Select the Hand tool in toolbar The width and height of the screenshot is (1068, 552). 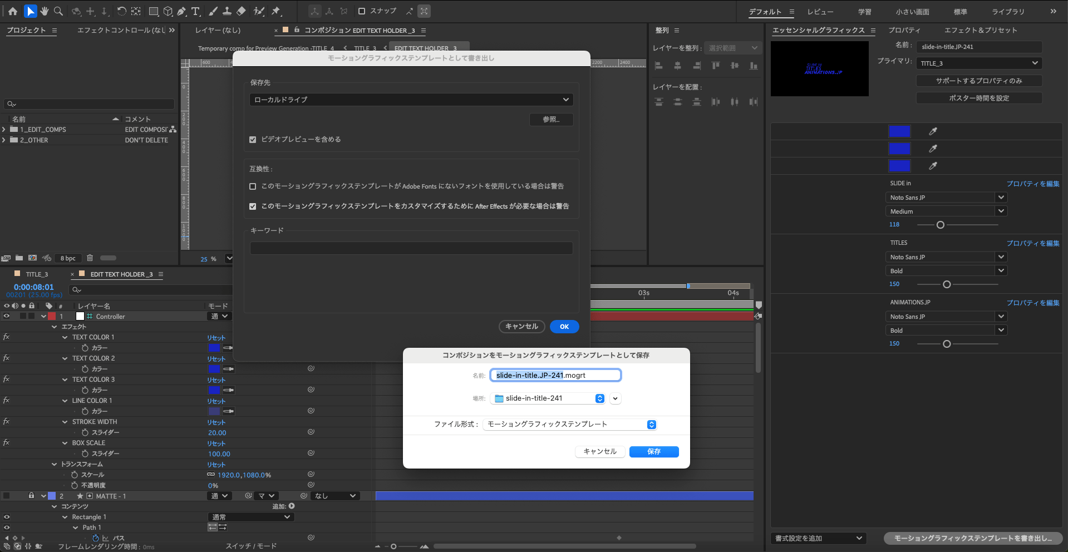tap(45, 11)
